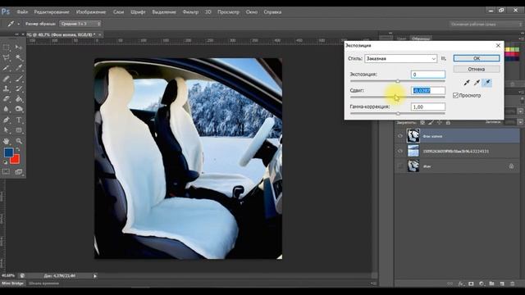Open the workspace switcher dropdown
525x295 pixels.
click(x=485, y=24)
